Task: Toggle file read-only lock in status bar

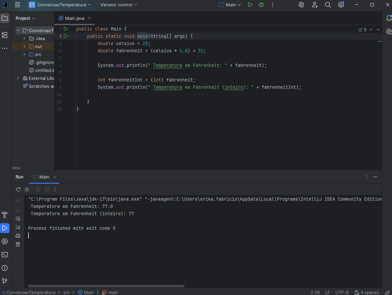Action: [387, 292]
